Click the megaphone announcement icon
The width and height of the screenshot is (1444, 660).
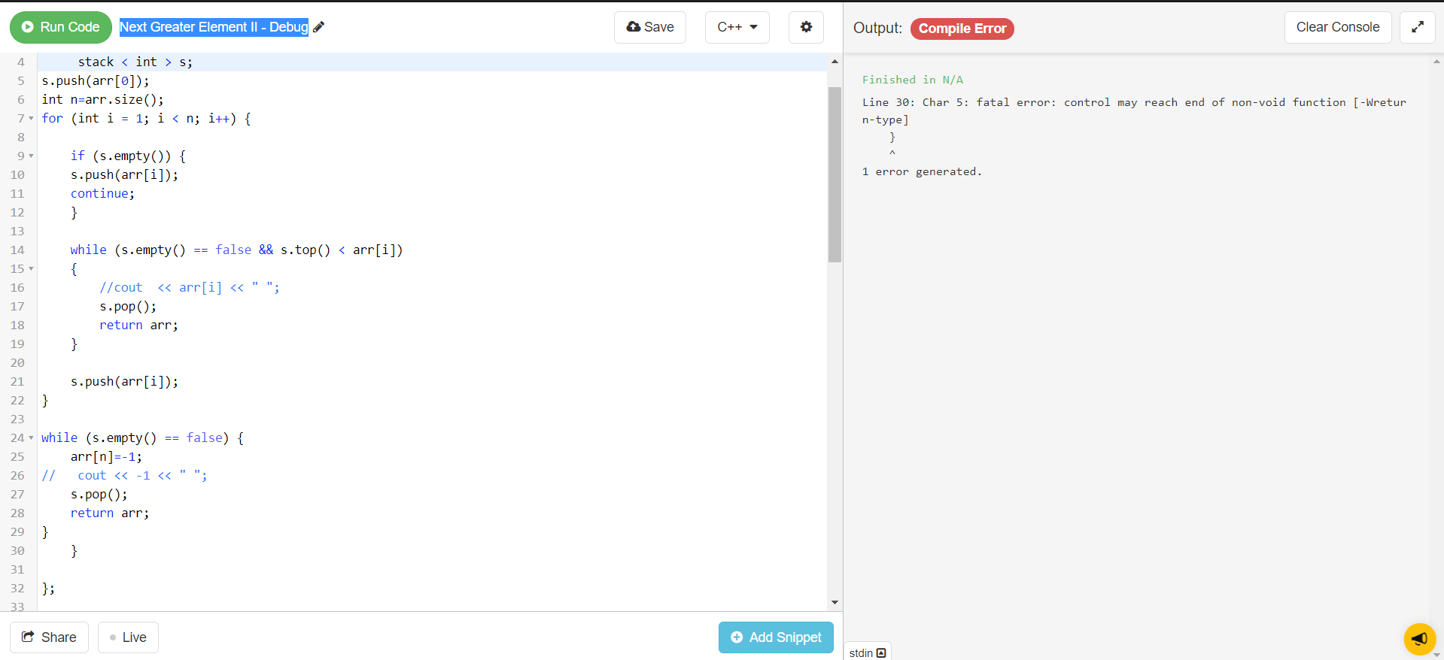click(1419, 639)
